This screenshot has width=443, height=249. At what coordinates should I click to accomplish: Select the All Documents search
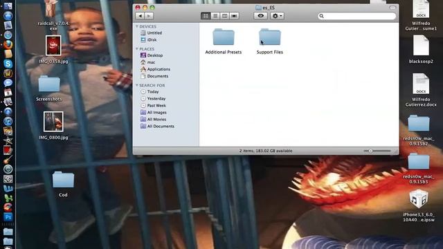[157, 126]
